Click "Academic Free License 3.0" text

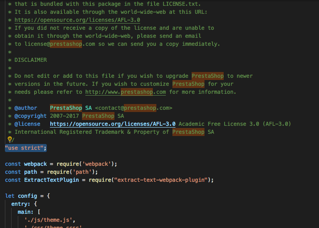[219, 124]
